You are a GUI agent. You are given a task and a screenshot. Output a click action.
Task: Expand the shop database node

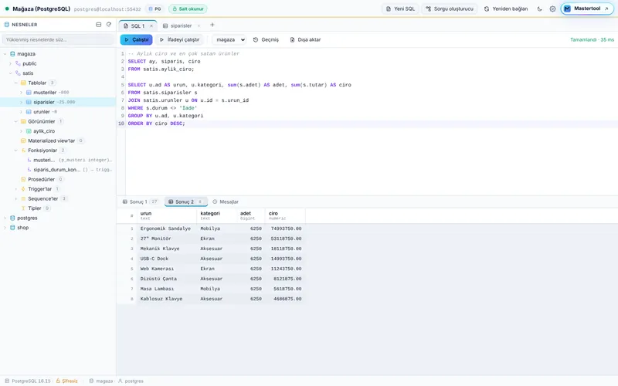(5, 228)
